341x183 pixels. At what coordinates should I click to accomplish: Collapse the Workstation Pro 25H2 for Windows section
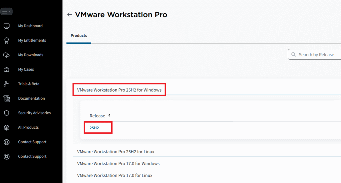pos(119,90)
